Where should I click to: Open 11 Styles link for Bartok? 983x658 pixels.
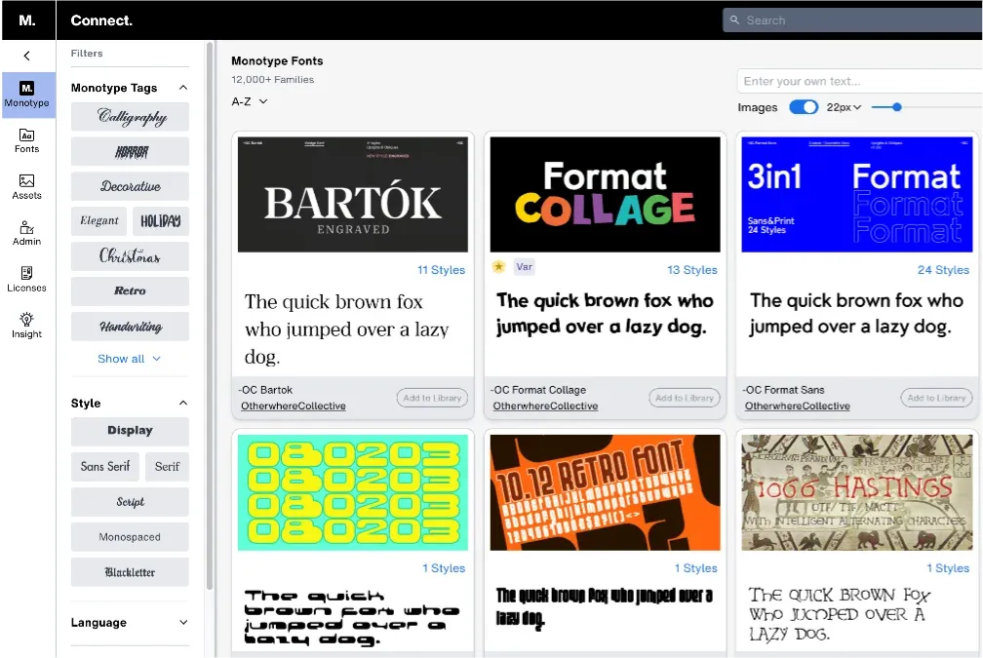(442, 270)
